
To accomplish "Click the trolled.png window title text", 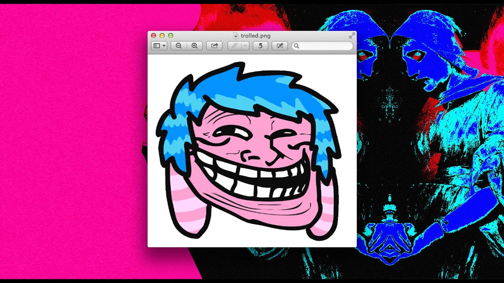I will [256, 36].
